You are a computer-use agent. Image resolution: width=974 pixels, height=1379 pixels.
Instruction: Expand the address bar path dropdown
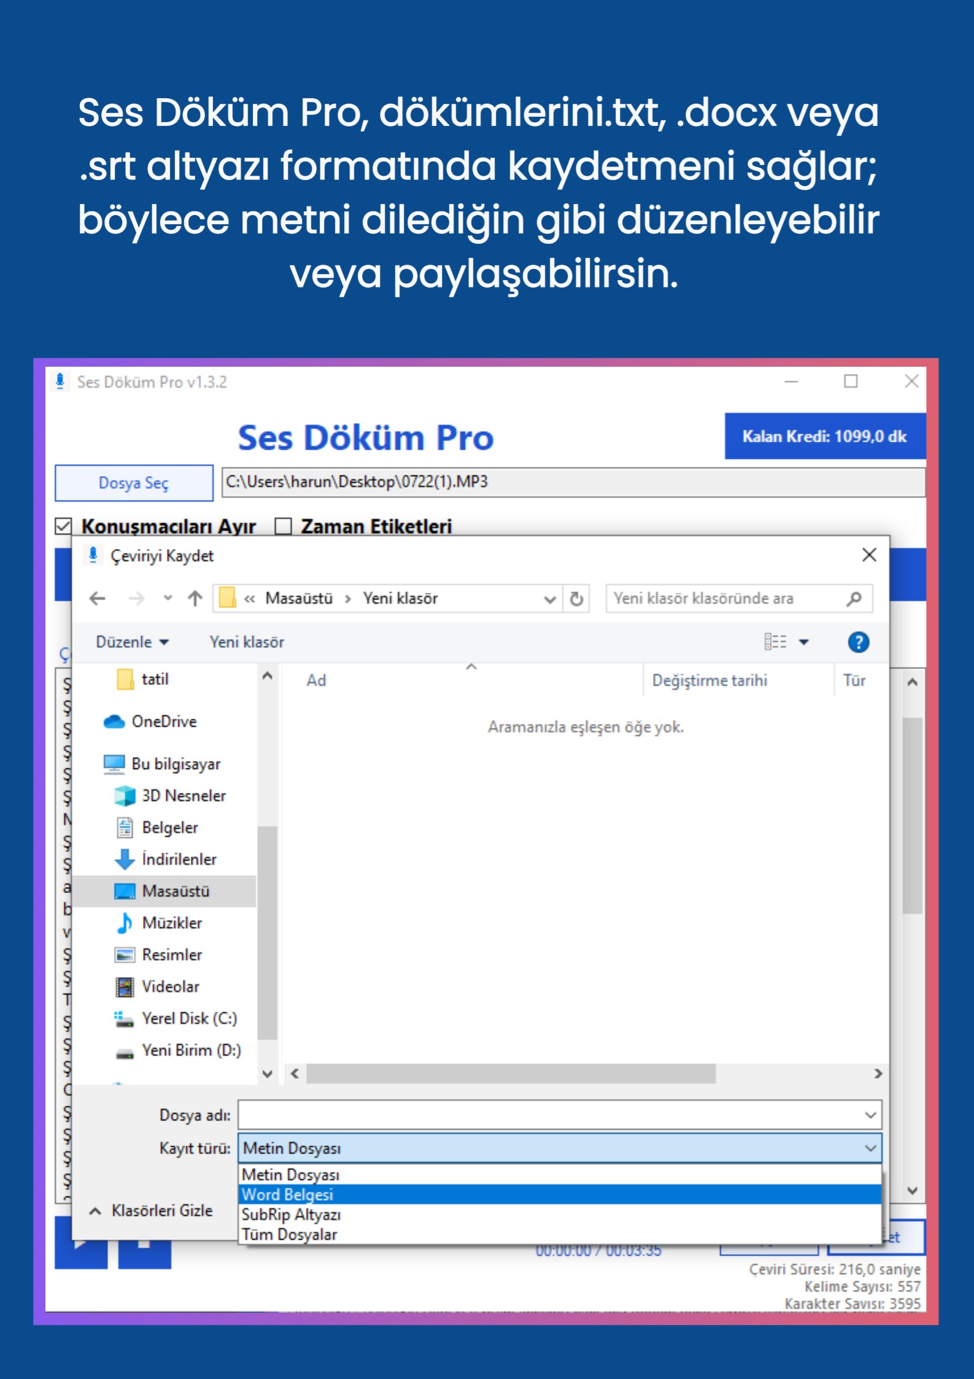tap(550, 599)
